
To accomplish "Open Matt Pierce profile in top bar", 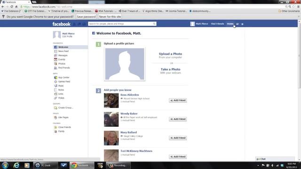I will coord(199,24).
